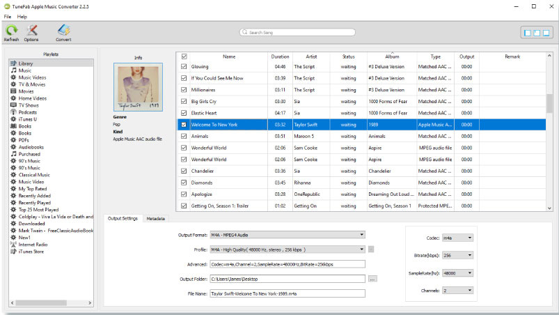
Task: Uncheck the Welcome To New York checkbox
Action: (x=184, y=125)
